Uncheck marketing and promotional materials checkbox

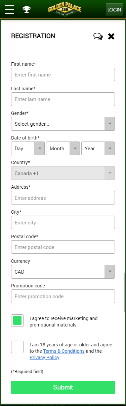[x=17, y=320]
